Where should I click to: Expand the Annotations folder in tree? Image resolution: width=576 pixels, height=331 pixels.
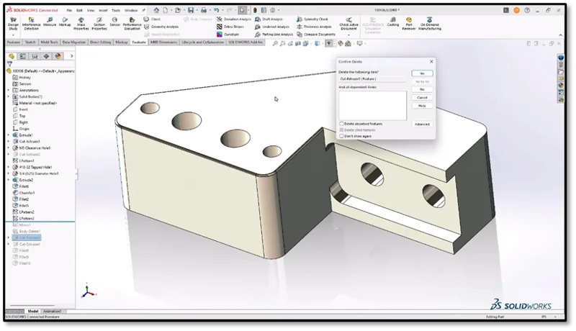8,90
